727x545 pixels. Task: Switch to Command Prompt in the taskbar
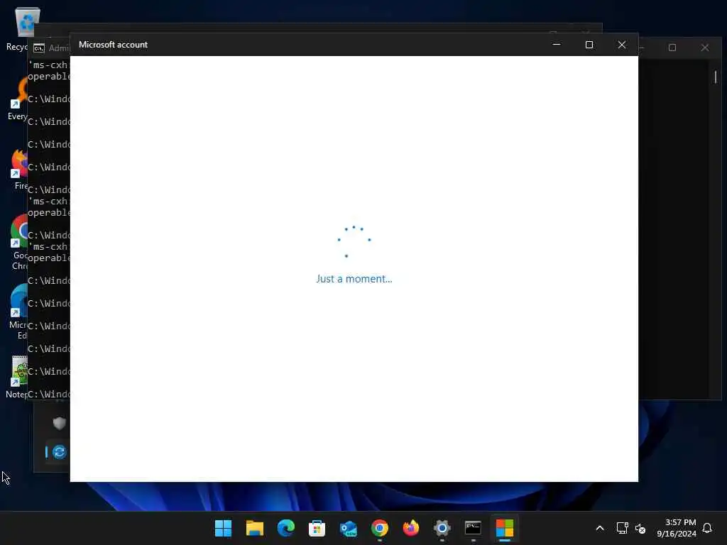[x=473, y=528]
